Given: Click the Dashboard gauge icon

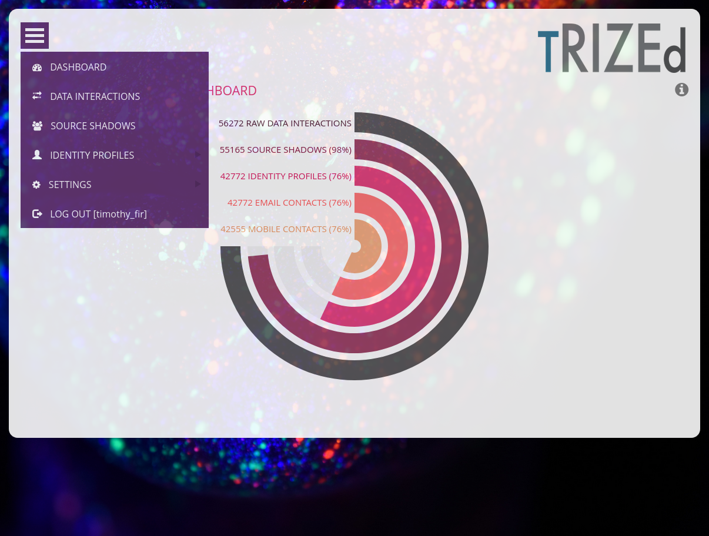Looking at the screenshot, I should tap(37, 67).
